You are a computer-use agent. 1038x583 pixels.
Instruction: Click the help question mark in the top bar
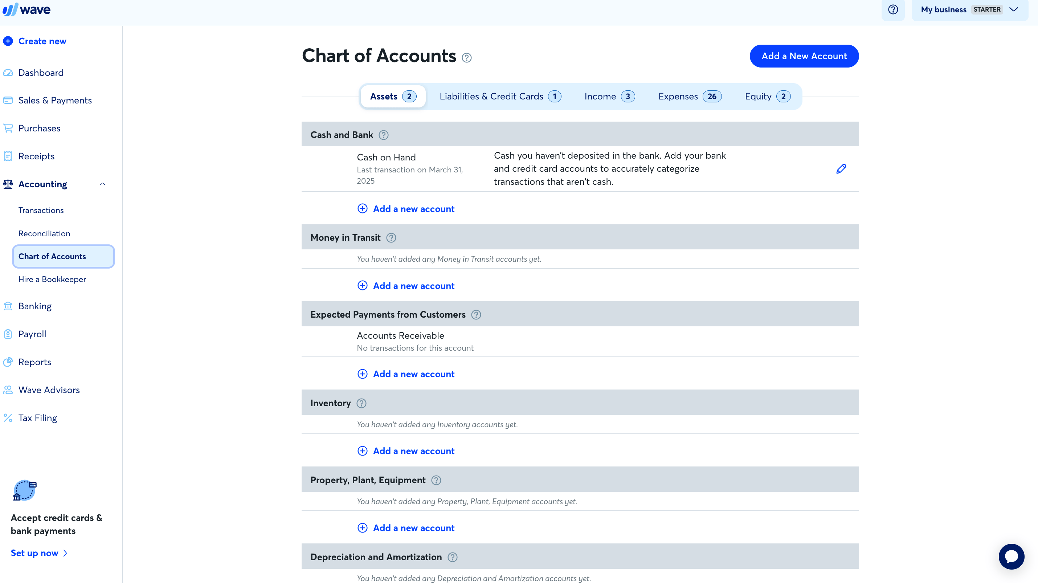(x=893, y=9)
